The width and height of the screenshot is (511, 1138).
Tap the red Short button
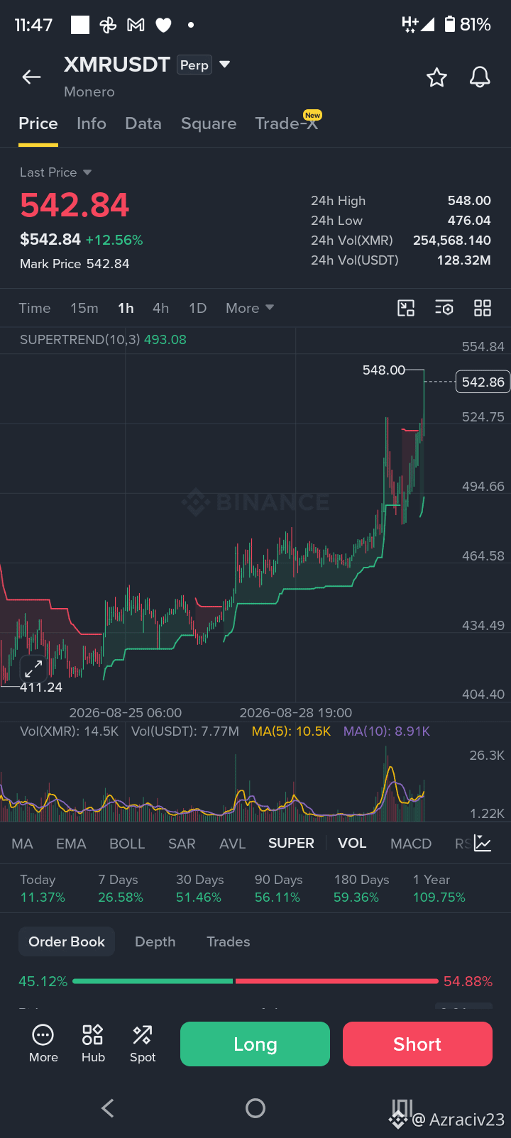pyautogui.click(x=417, y=1044)
